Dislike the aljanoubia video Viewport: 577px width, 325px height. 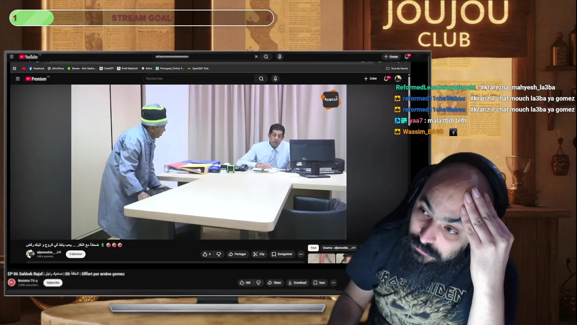coord(219,254)
